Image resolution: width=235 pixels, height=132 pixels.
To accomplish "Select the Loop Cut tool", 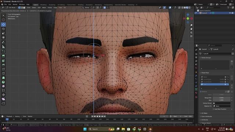I will [x=3, y=69].
